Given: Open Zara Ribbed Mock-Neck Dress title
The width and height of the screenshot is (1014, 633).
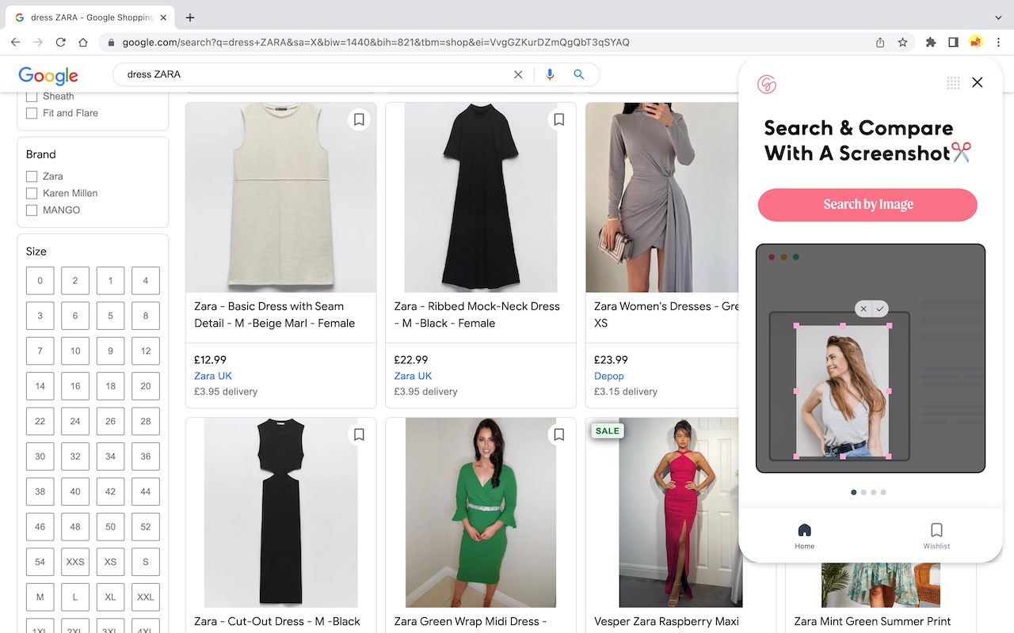Looking at the screenshot, I should pyautogui.click(x=477, y=315).
